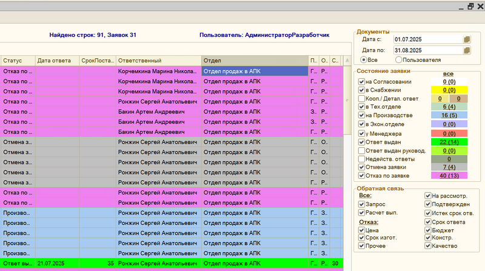Click the yellow в Снабжении count swatch

click(x=449, y=90)
